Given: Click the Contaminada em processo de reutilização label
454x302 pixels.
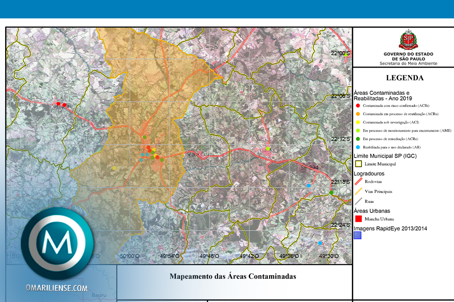Looking at the screenshot, I should click(x=397, y=114).
